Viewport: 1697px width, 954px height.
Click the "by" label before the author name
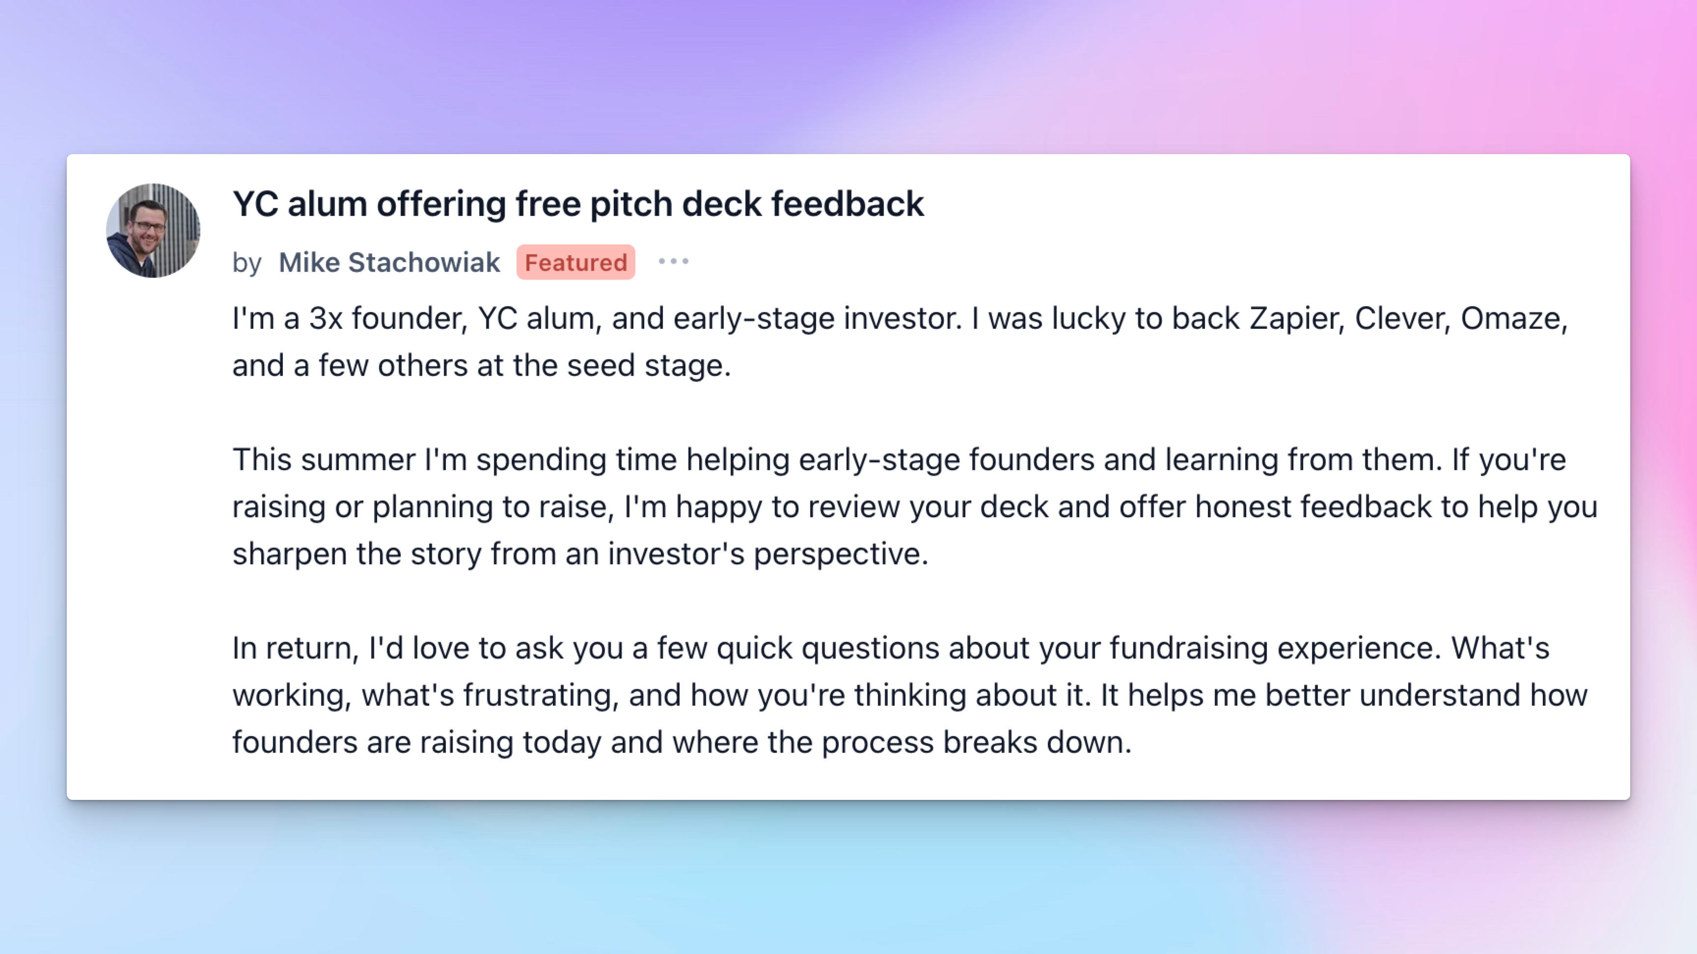tap(247, 263)
